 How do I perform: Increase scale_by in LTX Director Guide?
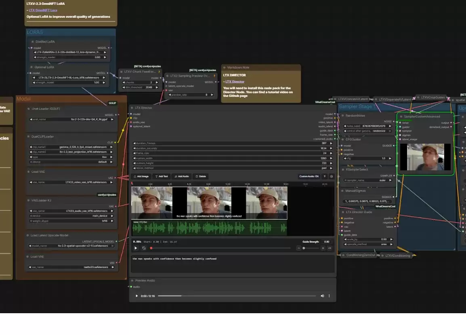[391, 239]
